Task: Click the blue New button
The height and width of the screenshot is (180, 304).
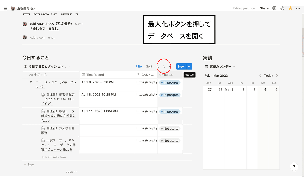Action: [181, 67]
